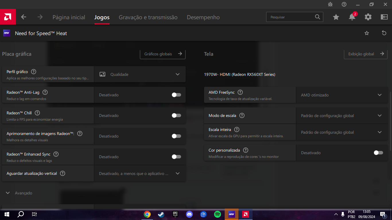Open AMD FreeSync dropdown
The image size is (392, 220).
point(342,95)
